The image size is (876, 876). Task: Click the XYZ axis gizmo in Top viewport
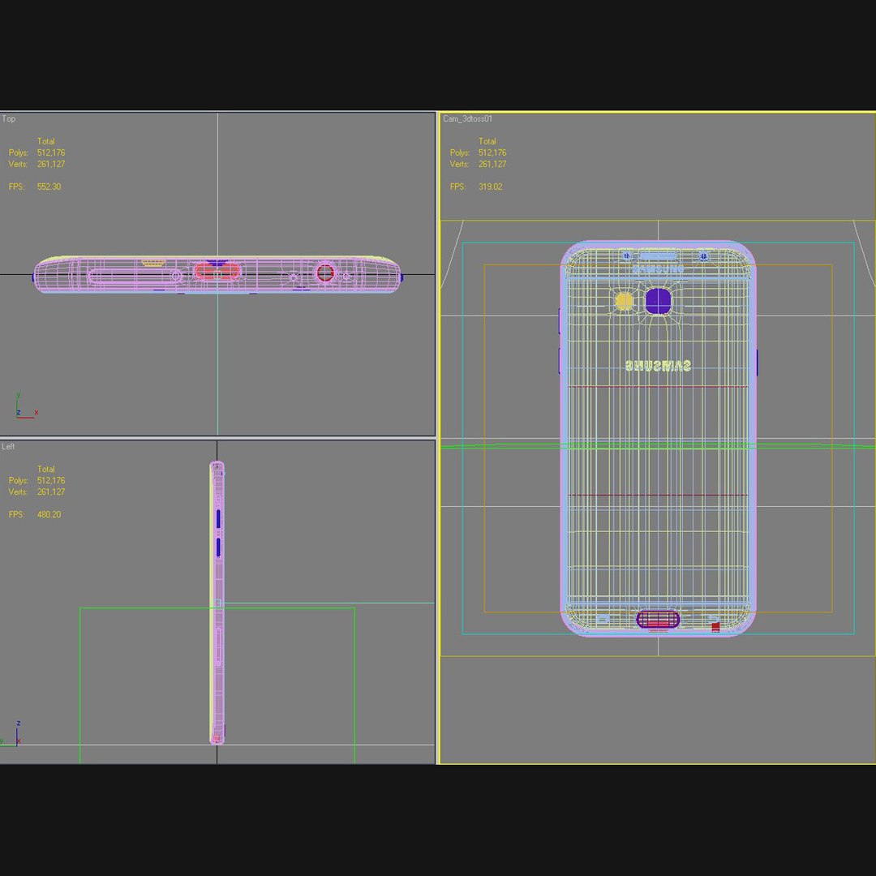click(26, 406)
